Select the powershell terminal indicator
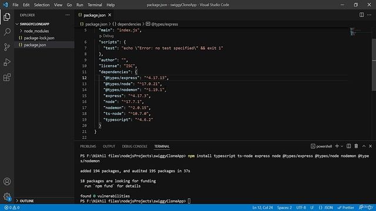The image size is (376, 211). pos(321,146)
